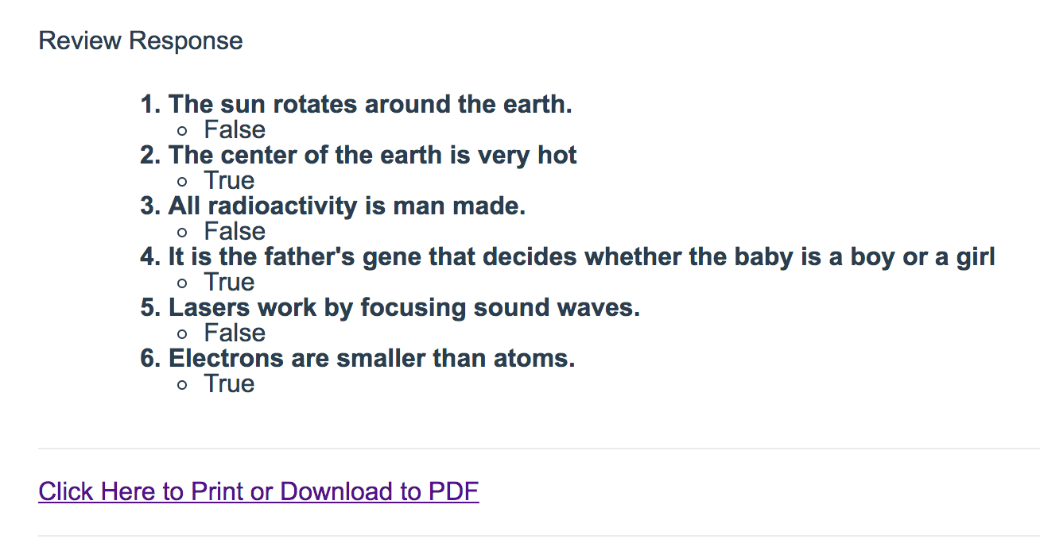
Task: Click the True answer under the electrons question
Action: 229,383
